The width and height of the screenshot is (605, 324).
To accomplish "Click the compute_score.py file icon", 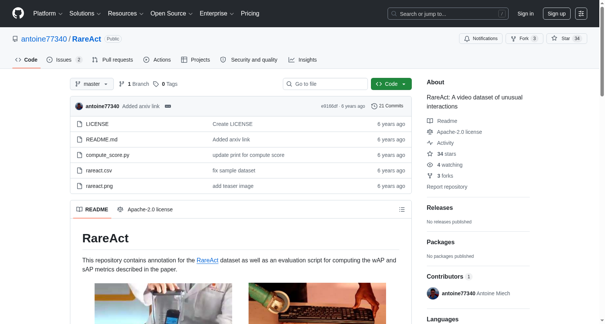I will [79, 155].
